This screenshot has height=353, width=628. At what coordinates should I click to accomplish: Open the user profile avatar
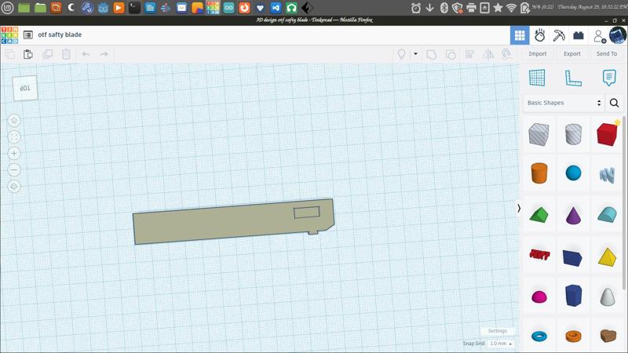tap(618, 35)
